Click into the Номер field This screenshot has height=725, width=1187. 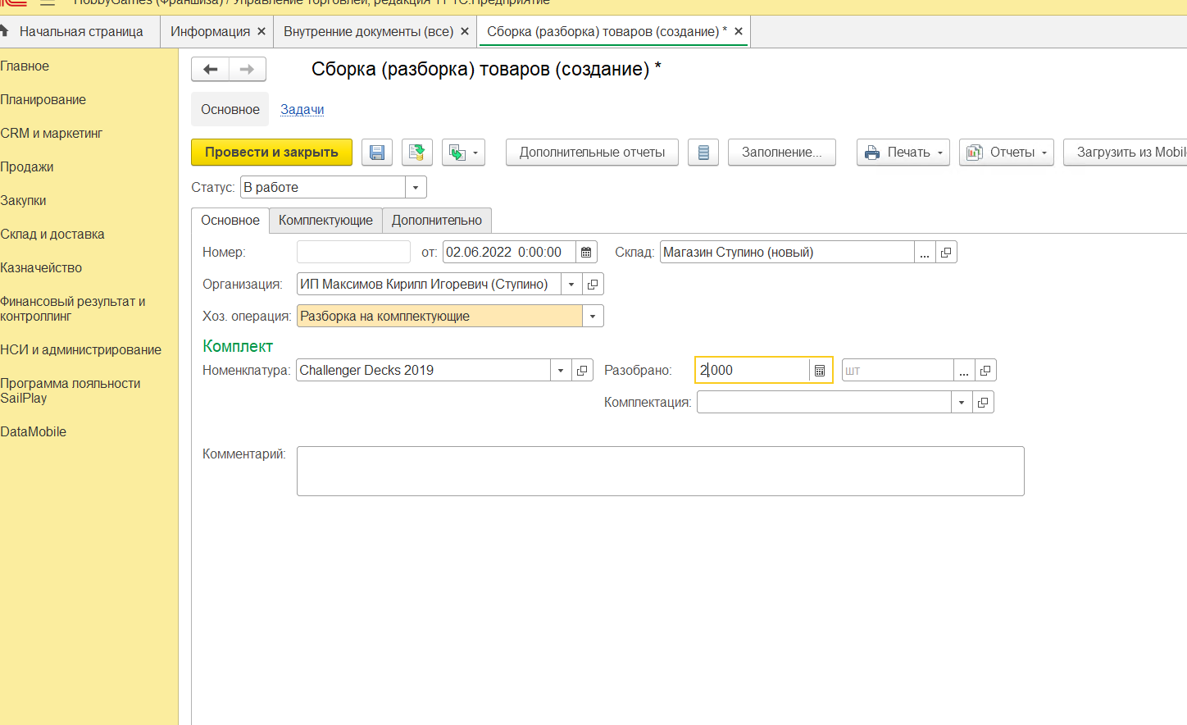click(353, 253)
